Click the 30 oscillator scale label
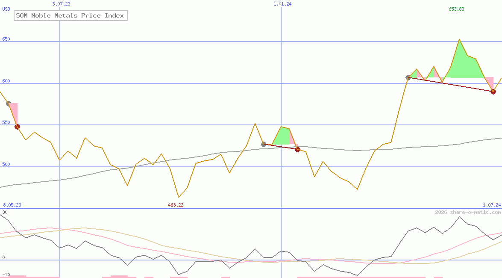This screenshot has width=502, height=278. point(5,212)
